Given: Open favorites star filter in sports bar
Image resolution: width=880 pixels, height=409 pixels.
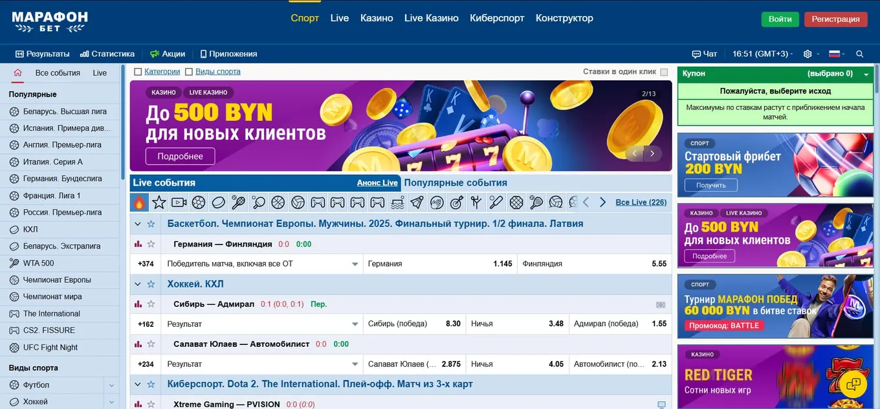Looking at the screenshot, I should [x=159, y=203].
